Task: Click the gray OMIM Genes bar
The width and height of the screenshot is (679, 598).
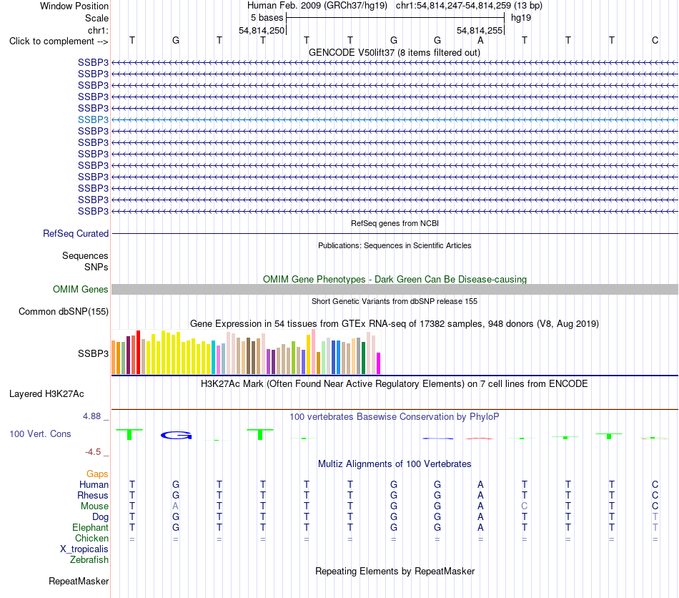Action: 395,290
